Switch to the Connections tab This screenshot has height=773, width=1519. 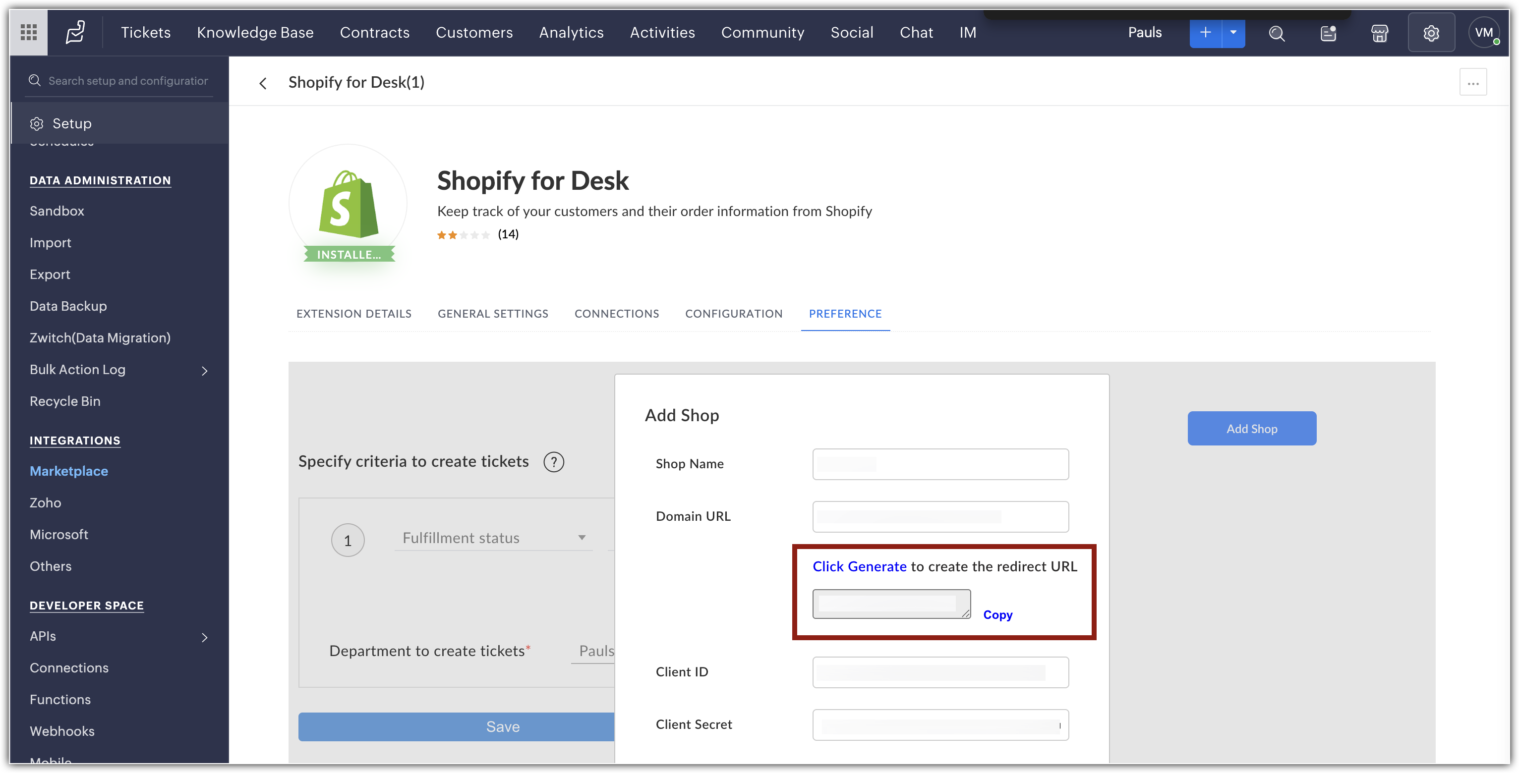[x=617, y=314]
